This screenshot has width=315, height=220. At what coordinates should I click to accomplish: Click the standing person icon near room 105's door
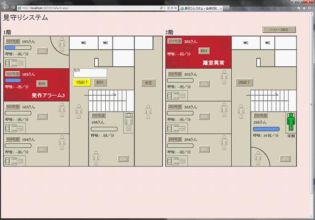95,158
